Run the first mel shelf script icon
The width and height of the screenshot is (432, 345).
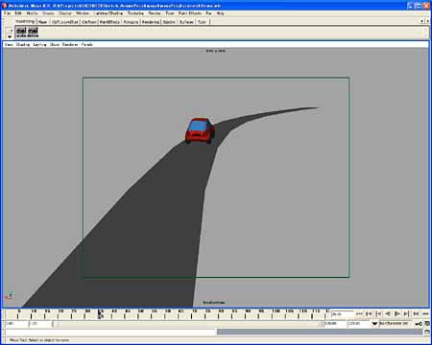coord(21,32)
